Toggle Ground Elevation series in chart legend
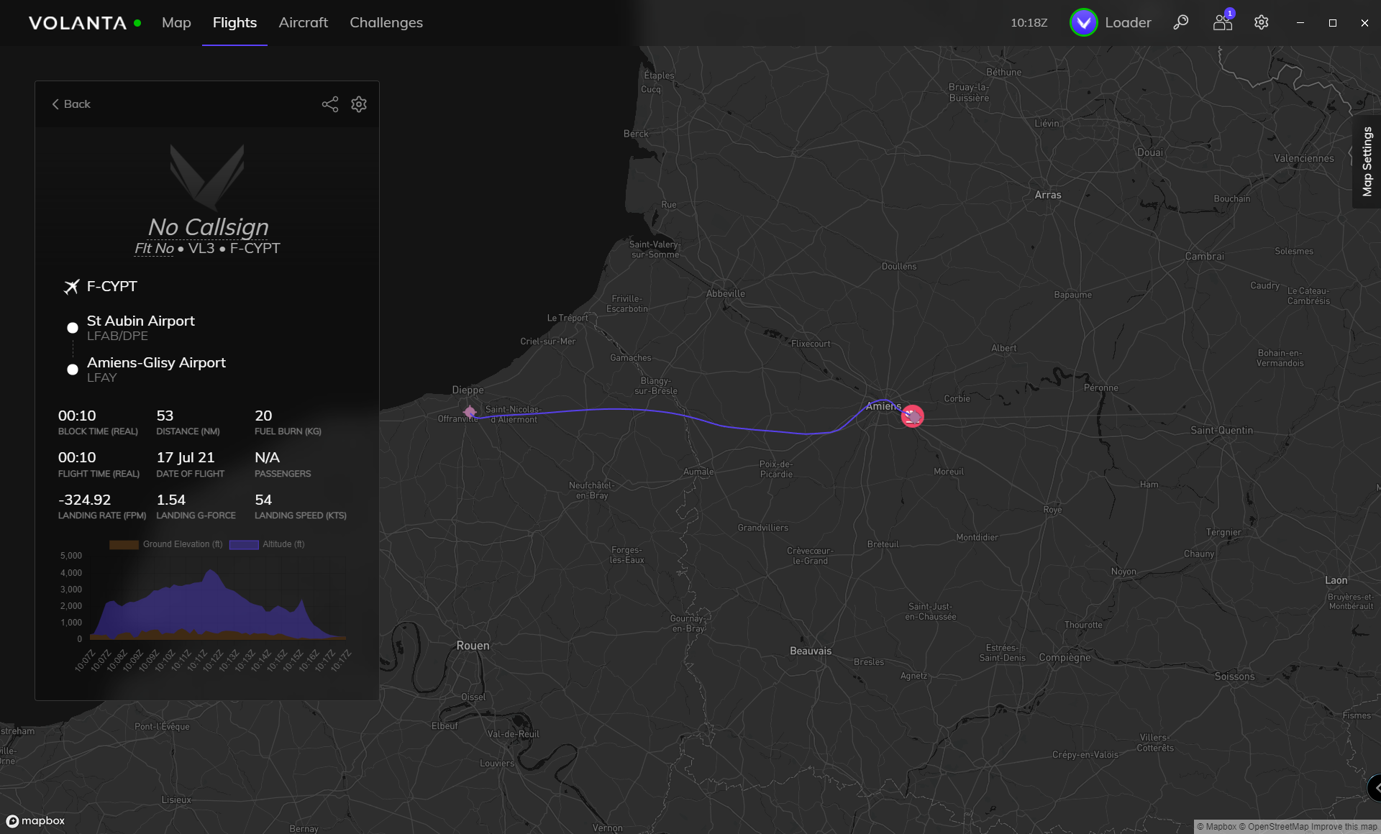The width and height of the screenshot is (1381, 834). coord(166,544)
